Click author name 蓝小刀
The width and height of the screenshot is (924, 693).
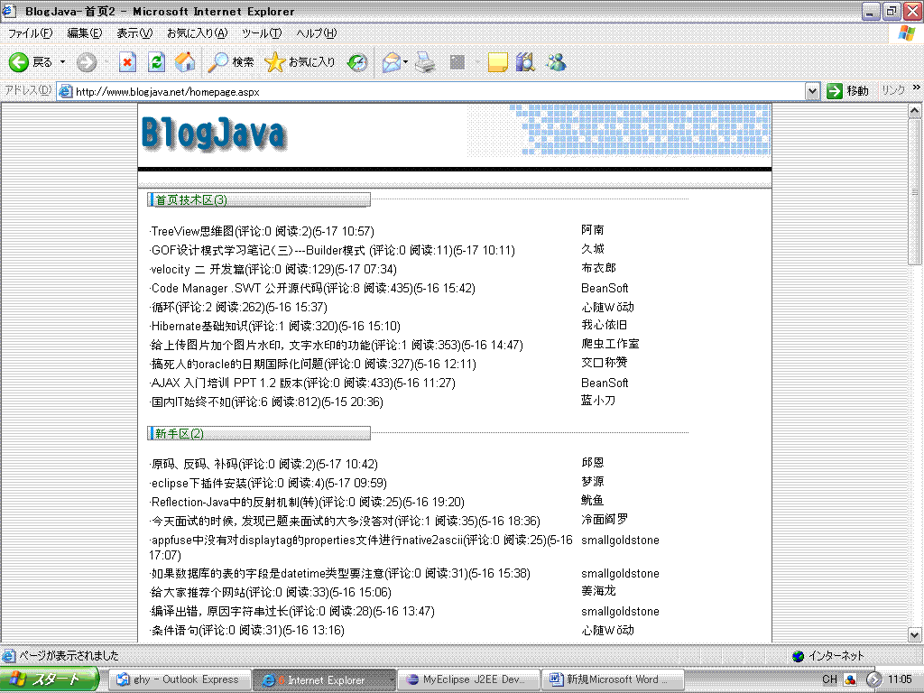(x=598, y=400)
